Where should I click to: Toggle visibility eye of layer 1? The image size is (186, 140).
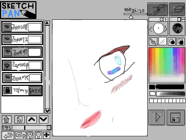7,27
